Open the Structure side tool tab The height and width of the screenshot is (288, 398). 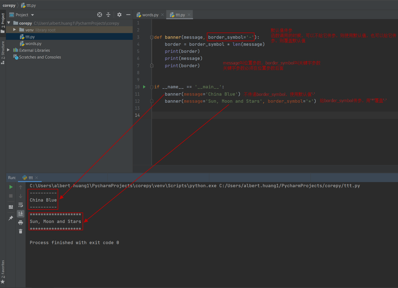[3, 52]
